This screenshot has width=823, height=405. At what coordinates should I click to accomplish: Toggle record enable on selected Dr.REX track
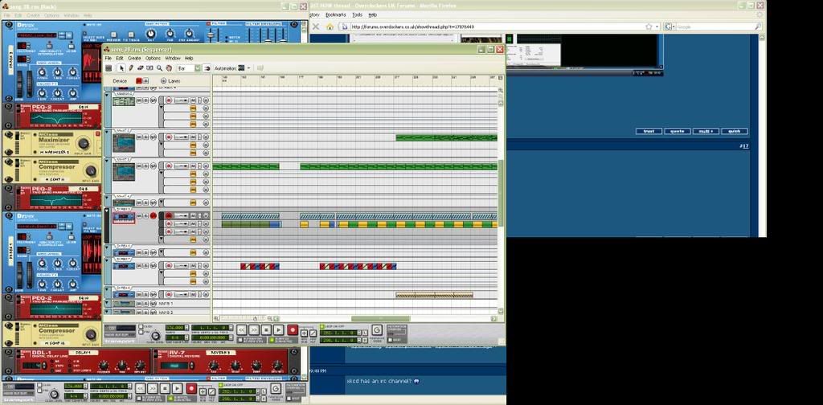(154, 215)
